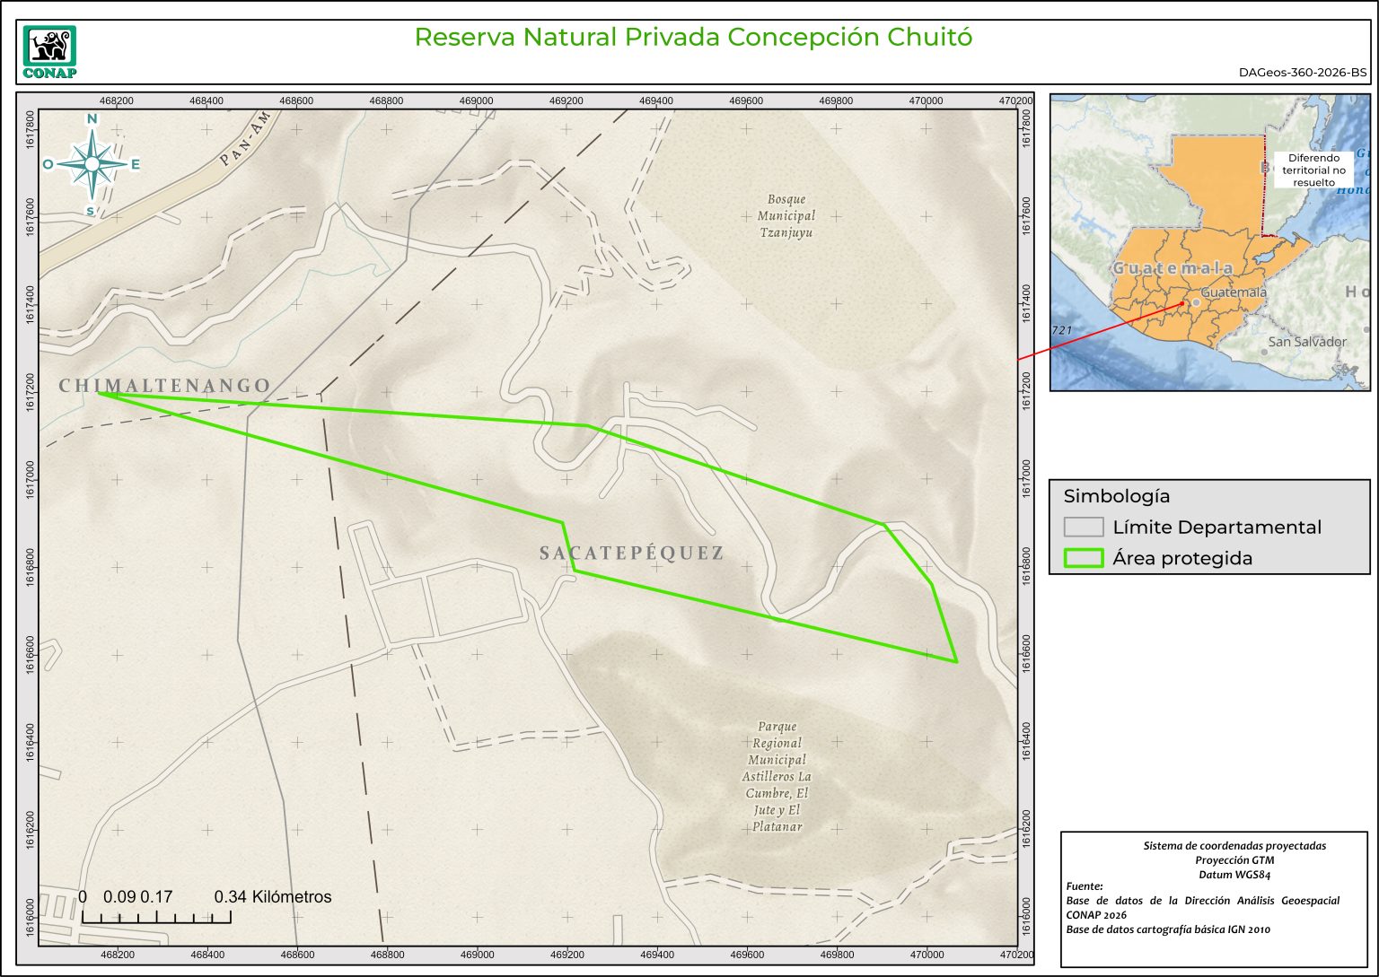The image size is (1379, 977).
Task: Click the Bosque Municipal Tzanjuyu label
Action: coord(786,215)
